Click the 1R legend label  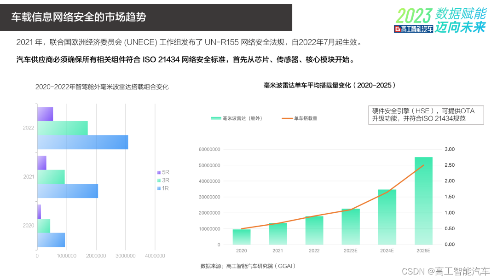pos(165,188)
